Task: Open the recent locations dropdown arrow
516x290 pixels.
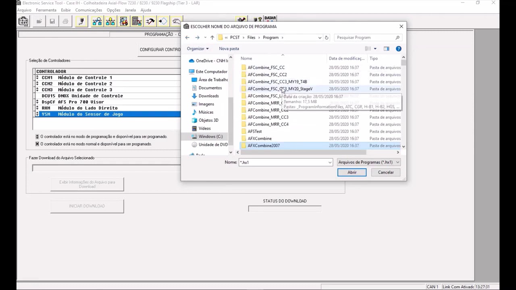Action: click(x=205, y=37)
